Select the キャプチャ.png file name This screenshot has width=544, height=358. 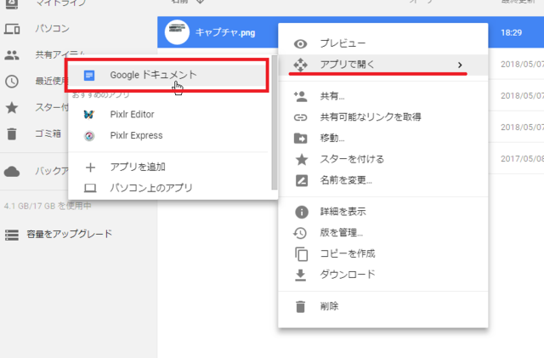[225, 32]
